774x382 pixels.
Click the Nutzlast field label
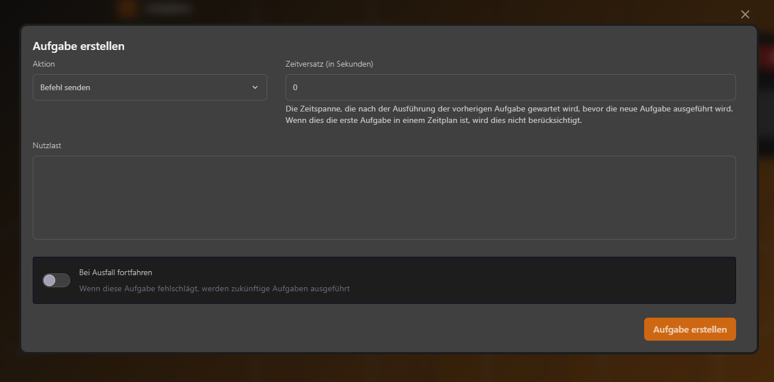[x=47, y=145]
